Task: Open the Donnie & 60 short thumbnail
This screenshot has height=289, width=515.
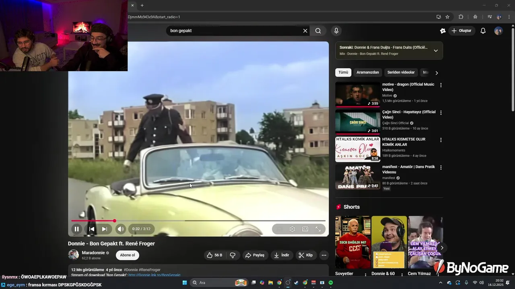Action: pos(389,242)
